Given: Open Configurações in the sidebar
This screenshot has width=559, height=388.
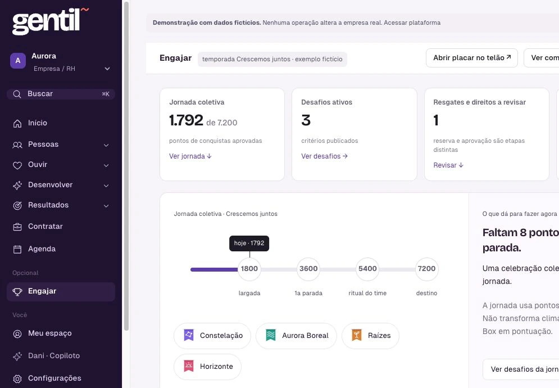Looking at the screenshot, I should [x=61, y=378].
